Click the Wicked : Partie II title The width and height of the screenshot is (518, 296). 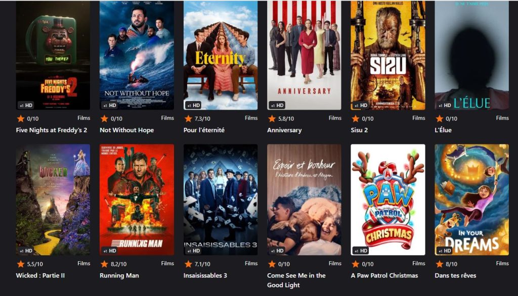[40, 275]
